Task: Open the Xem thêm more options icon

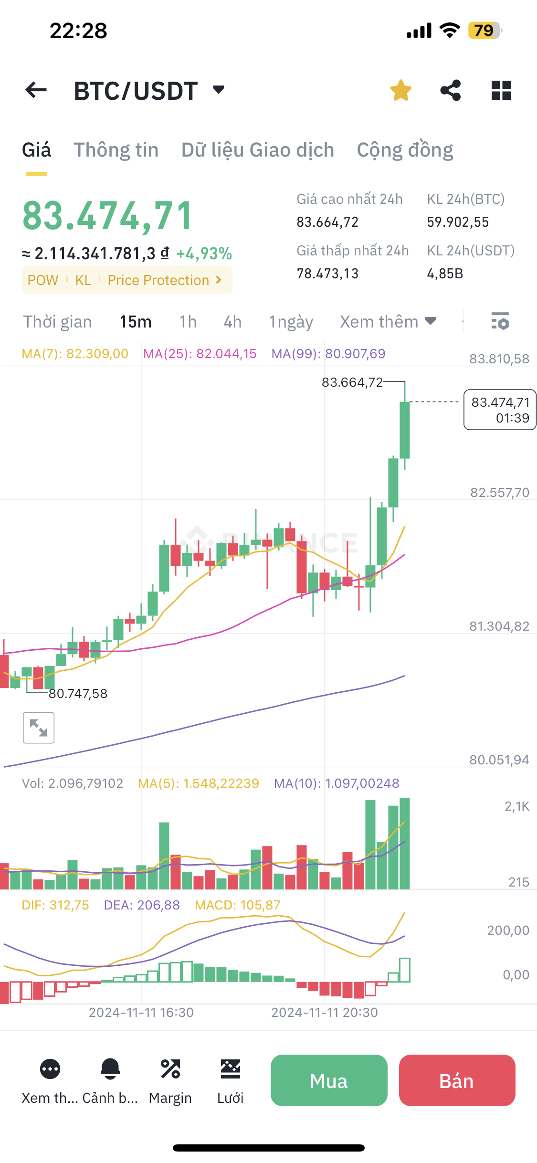Action: 50,1069
